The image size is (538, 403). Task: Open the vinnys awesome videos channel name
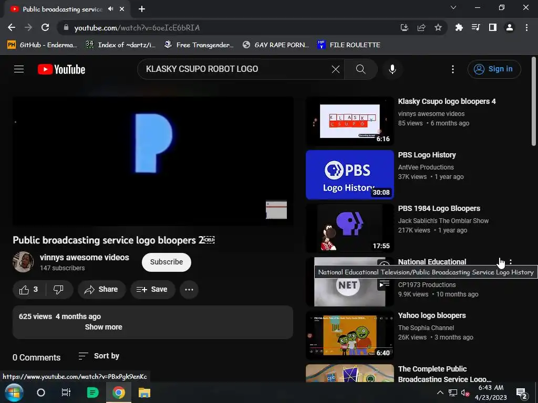coord(85,257)
